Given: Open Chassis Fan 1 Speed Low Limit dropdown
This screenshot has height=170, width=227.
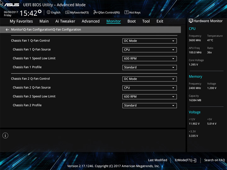Looking at the screenshot, I should (x=149, y=59).
